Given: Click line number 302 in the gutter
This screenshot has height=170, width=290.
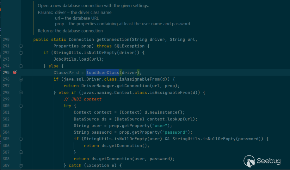Looking at the screenshot, I should pyautogui.click(x=6, y=119).
